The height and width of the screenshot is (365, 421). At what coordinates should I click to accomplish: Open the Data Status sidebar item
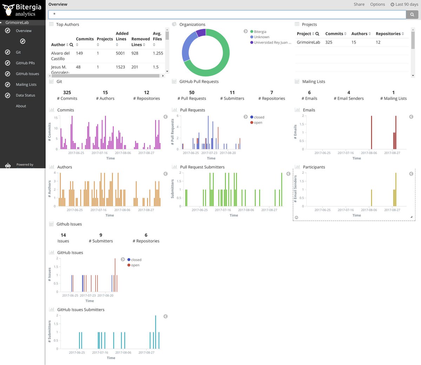[x=25, y=95]
